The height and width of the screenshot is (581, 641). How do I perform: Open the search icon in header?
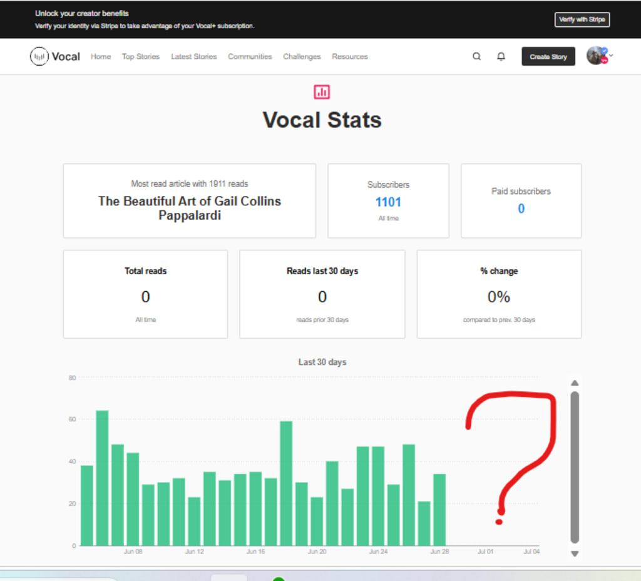[x=476, y=56]
